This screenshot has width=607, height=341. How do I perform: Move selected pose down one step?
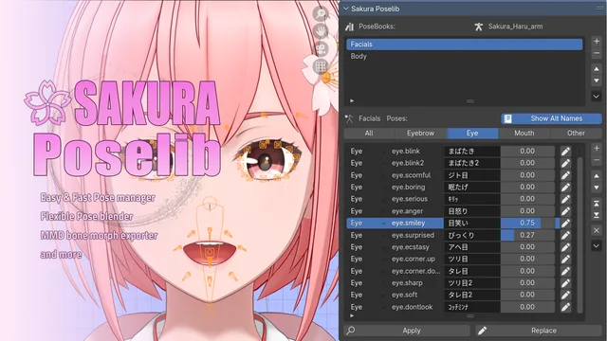(597, 188)
